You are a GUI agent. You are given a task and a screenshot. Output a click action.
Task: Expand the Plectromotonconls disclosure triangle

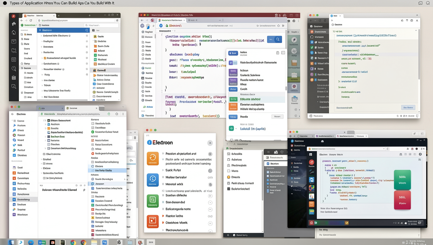pyautogui.click(x=163, y=230)
